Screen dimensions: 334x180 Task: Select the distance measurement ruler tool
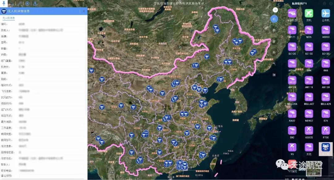19,3
